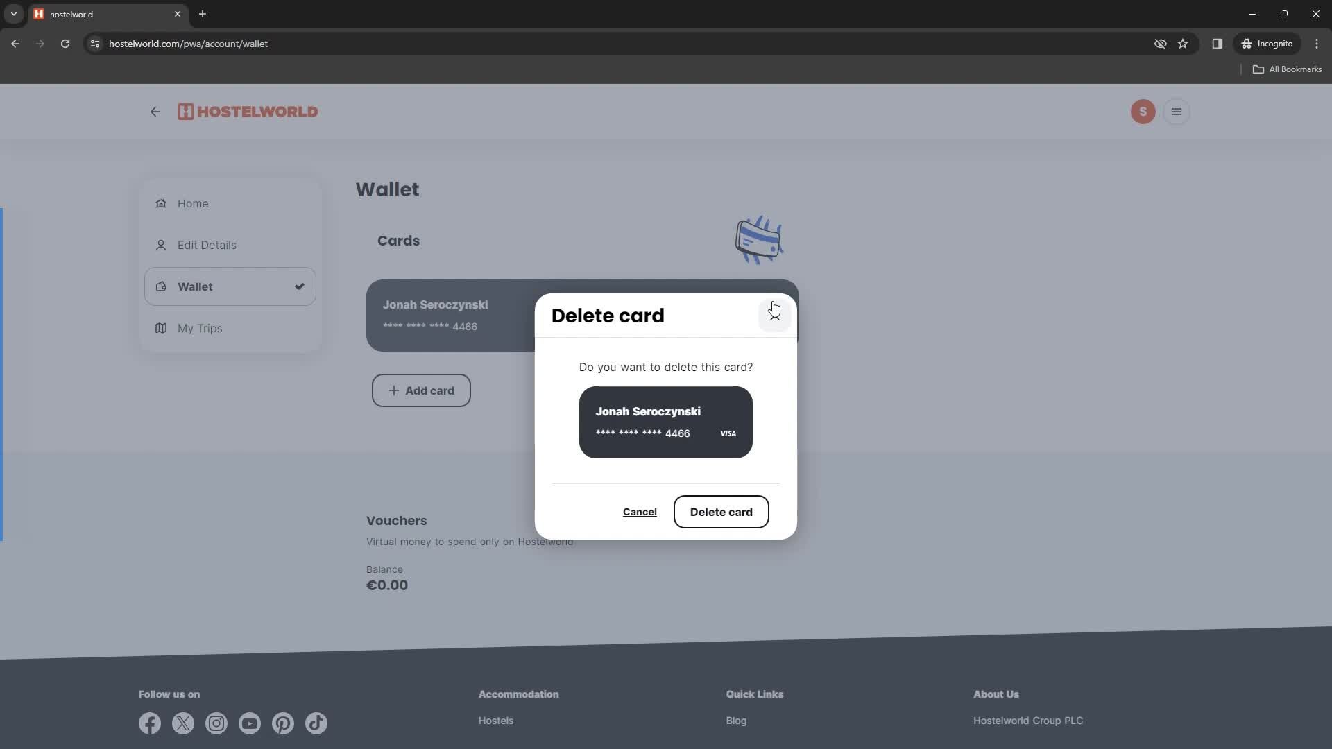Screen dimensions: 1332x749
Task: Click the browser back button
Action: click(x=15, y=44)
